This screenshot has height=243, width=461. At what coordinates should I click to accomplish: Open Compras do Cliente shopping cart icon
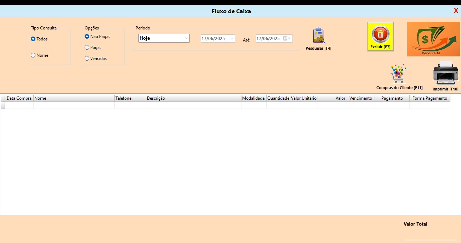(x=399, y=74)
